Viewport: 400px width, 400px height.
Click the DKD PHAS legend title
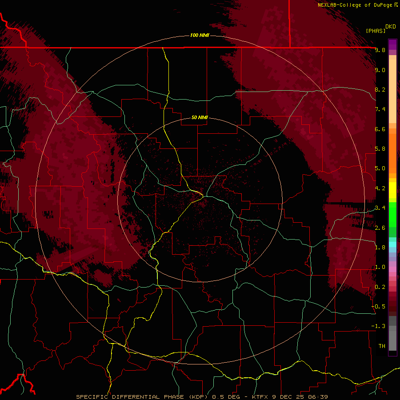[x=380, y=28]
